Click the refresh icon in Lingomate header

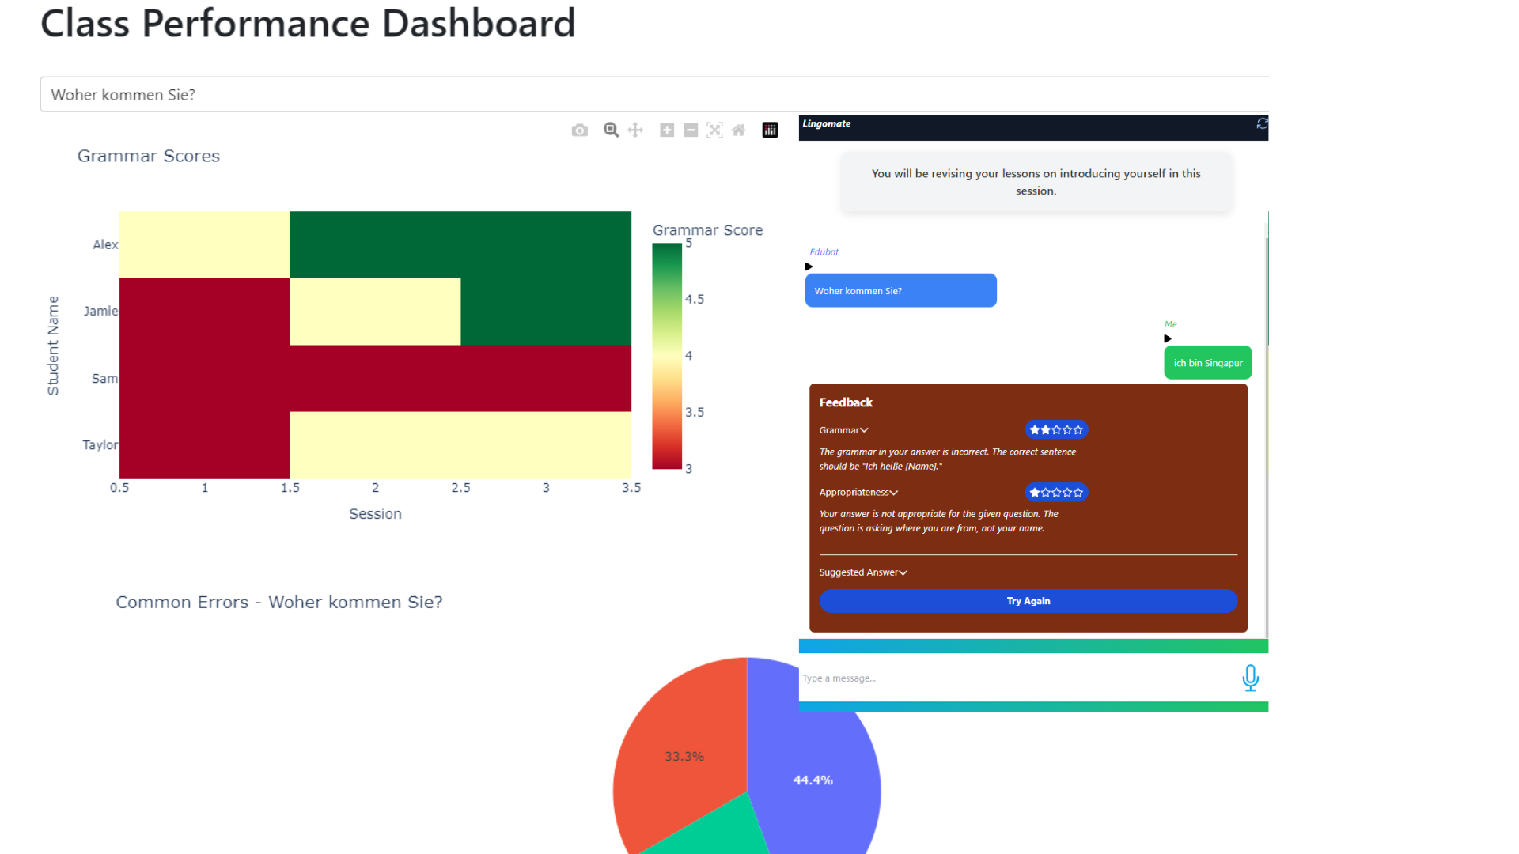coord(1262,124)
